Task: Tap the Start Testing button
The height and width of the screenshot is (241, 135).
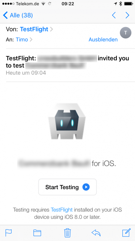Action: pyautogui.click(x=67, y=187)
